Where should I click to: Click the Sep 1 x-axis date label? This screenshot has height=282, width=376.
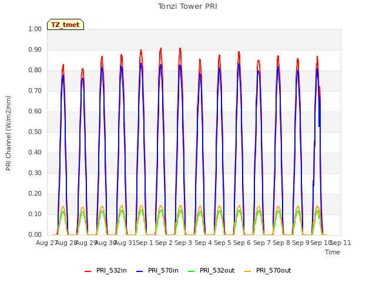click(145, 243)
